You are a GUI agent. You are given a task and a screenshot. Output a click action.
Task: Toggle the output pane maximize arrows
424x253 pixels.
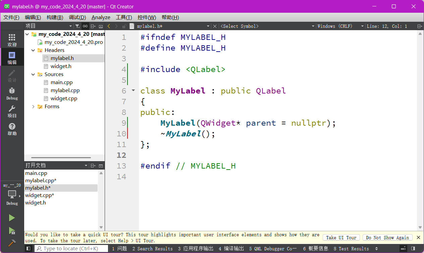[x=403, y=249]
